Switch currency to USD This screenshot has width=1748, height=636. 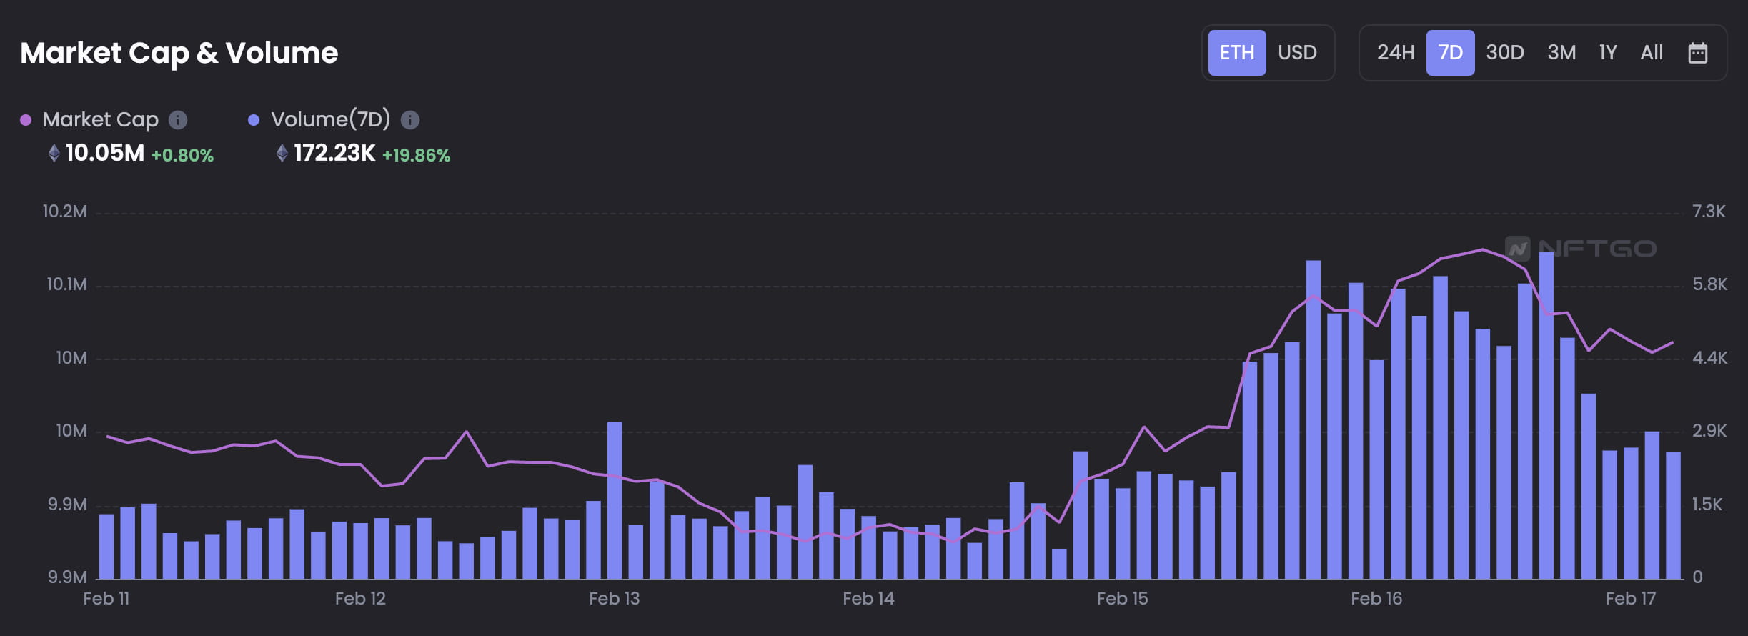click(x=1297, y=53)
